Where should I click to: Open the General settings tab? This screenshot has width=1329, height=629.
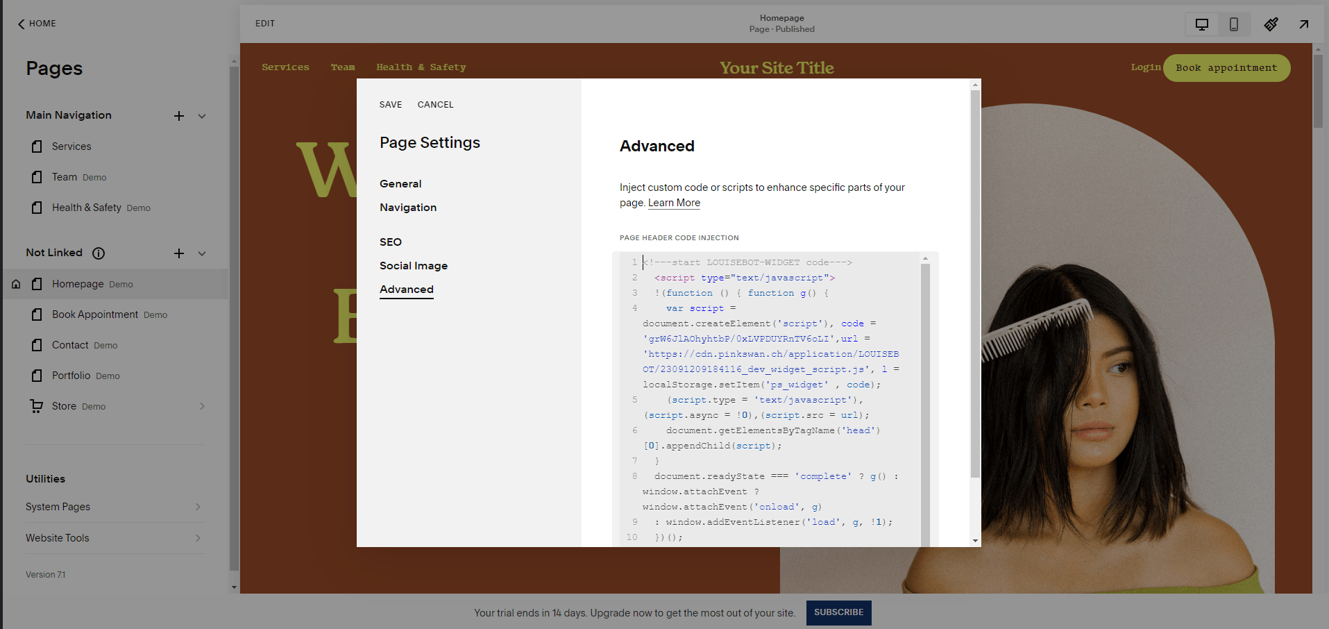[x=400, y=184]
